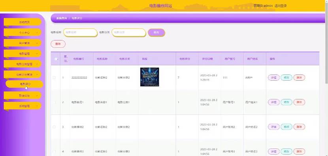Viewport: 328px width, 156px height.
Task: Open 电影分类管理 sidebar menu
Action: [23, 64]
